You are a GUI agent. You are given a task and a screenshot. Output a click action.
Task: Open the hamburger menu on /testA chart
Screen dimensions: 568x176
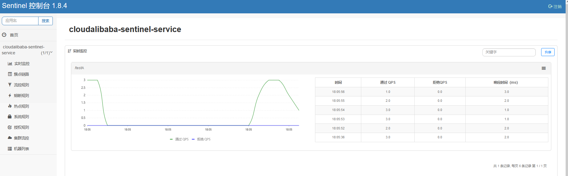544,68
